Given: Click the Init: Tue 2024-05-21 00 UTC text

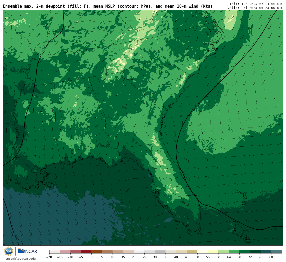Looking at the screenshot, I should (x=256, y=4).
